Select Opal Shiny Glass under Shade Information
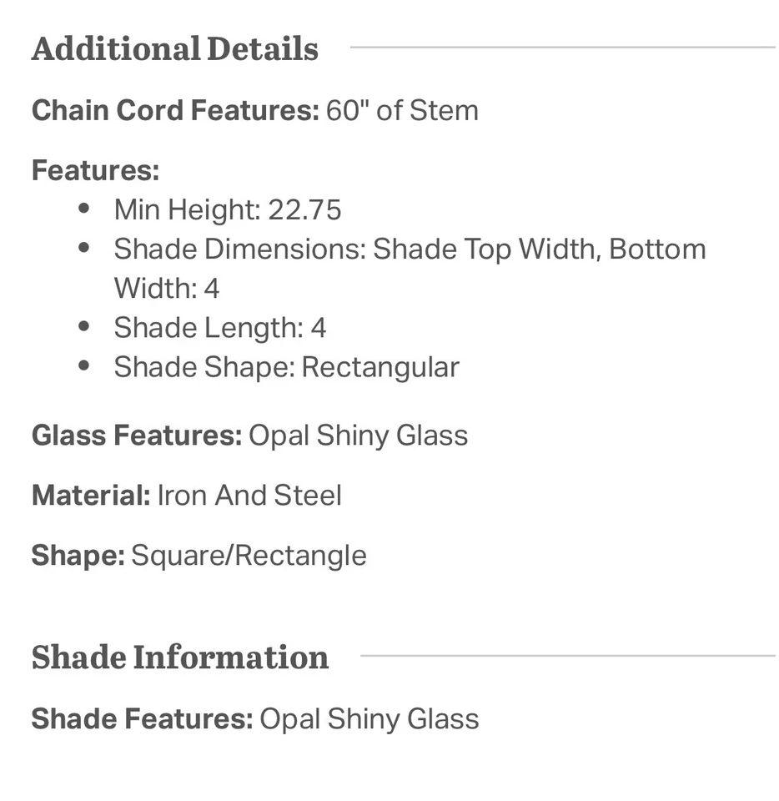779x801 pixels. pos(369,719)
